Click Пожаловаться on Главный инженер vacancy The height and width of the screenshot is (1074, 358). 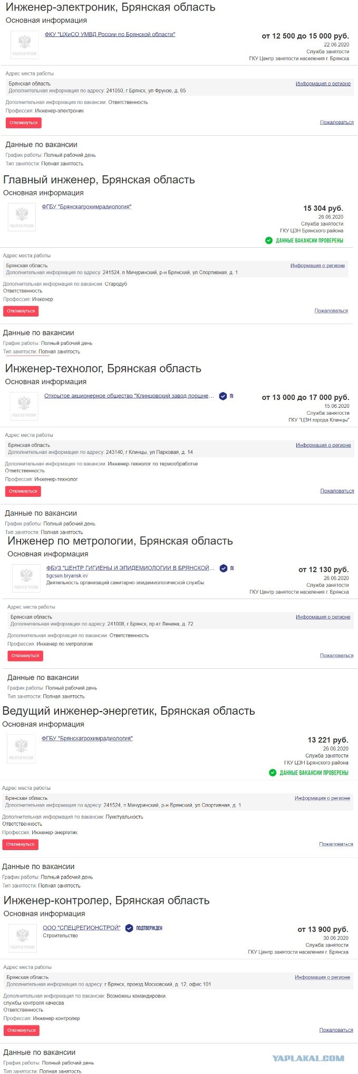point(331,311)
